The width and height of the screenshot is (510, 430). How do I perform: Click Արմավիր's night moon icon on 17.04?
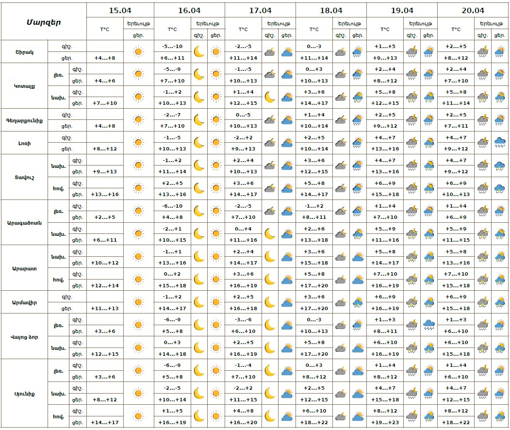(x=270, y=302)
